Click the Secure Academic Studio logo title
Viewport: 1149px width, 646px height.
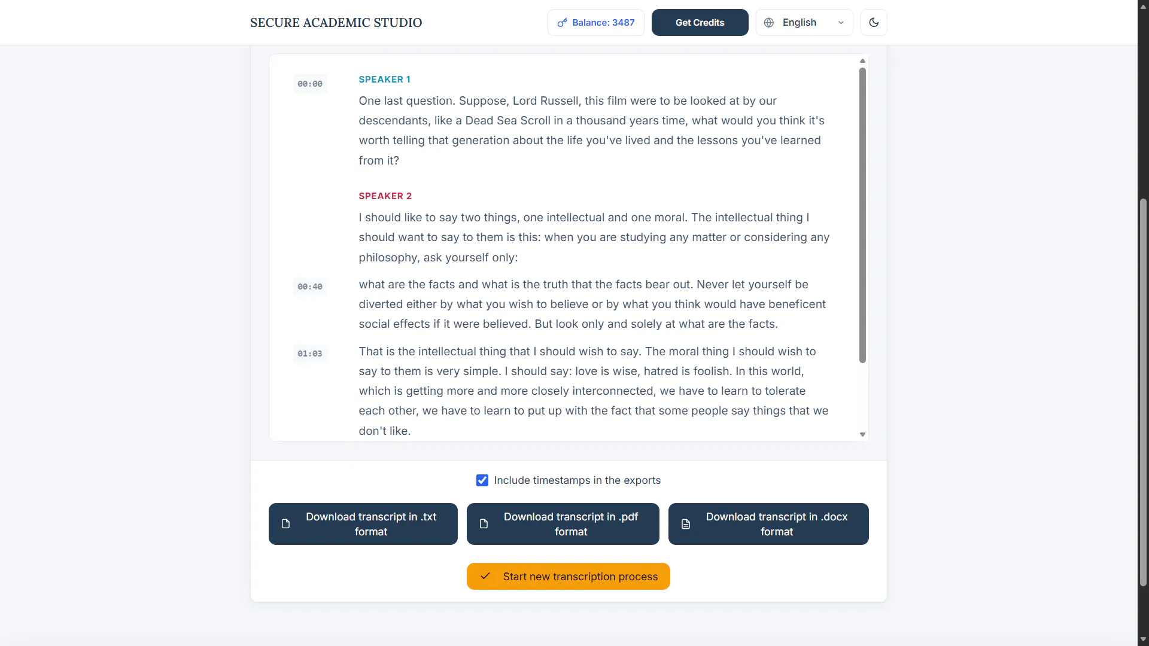[336, 23]
